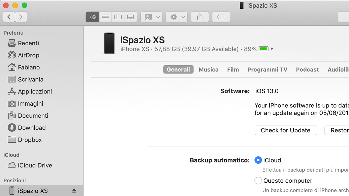Click the Dropbox folder icon
The image size is (349, 196).
pos(12,140)
